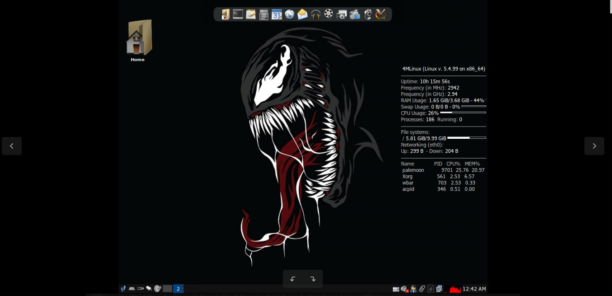Click the network cable plug icon in the taskbar

(149, 289)
